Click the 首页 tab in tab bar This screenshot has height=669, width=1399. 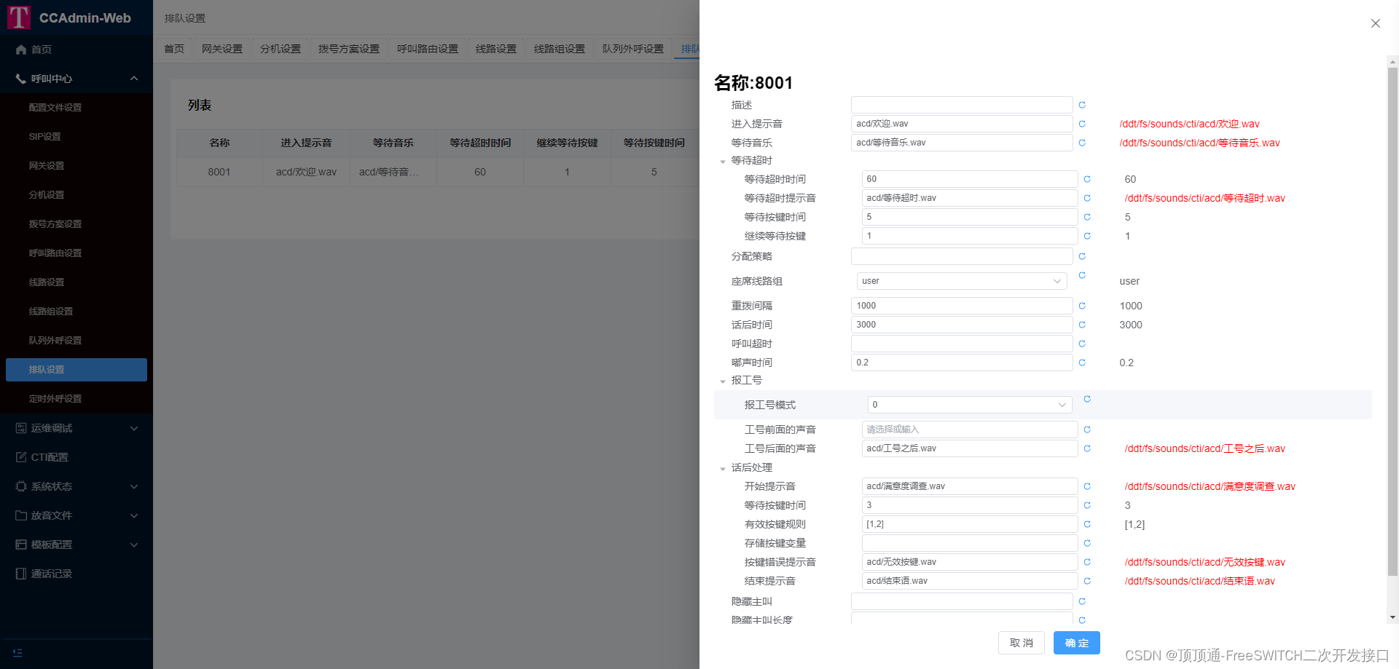pos(174,49)
